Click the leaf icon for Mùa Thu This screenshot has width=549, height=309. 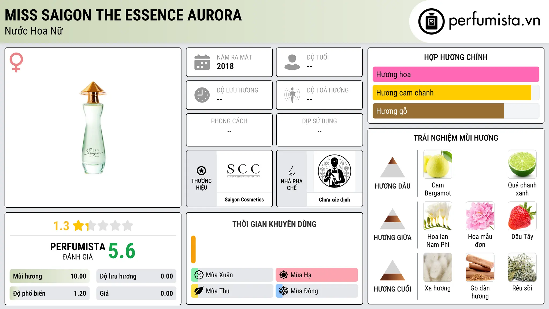[x=199, y=291]
